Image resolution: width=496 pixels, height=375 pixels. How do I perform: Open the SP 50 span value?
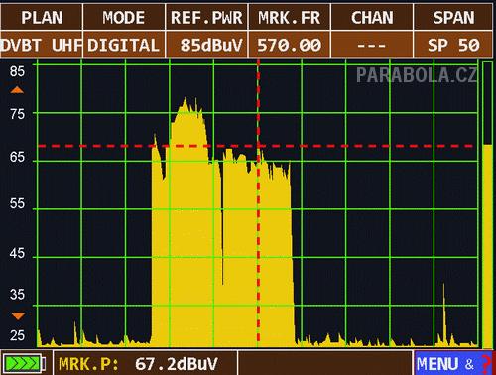point(453,45)
